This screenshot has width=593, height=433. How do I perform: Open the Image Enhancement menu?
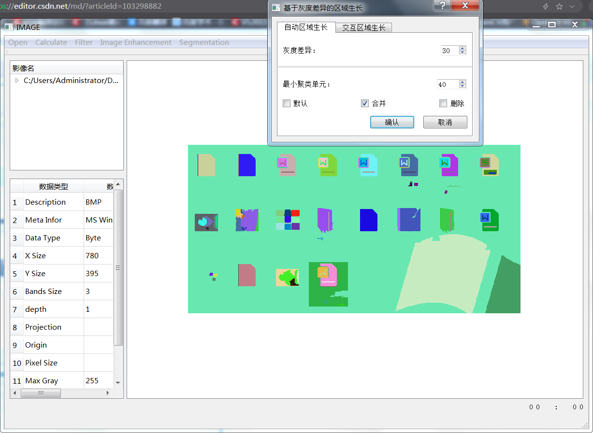(136, 42)
